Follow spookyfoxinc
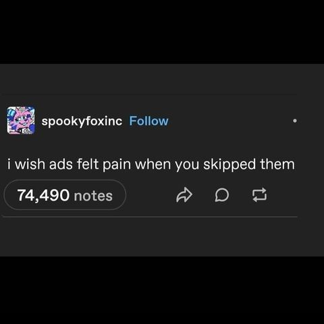This screenshot has width=324, height=324. (x=148, y=121)
